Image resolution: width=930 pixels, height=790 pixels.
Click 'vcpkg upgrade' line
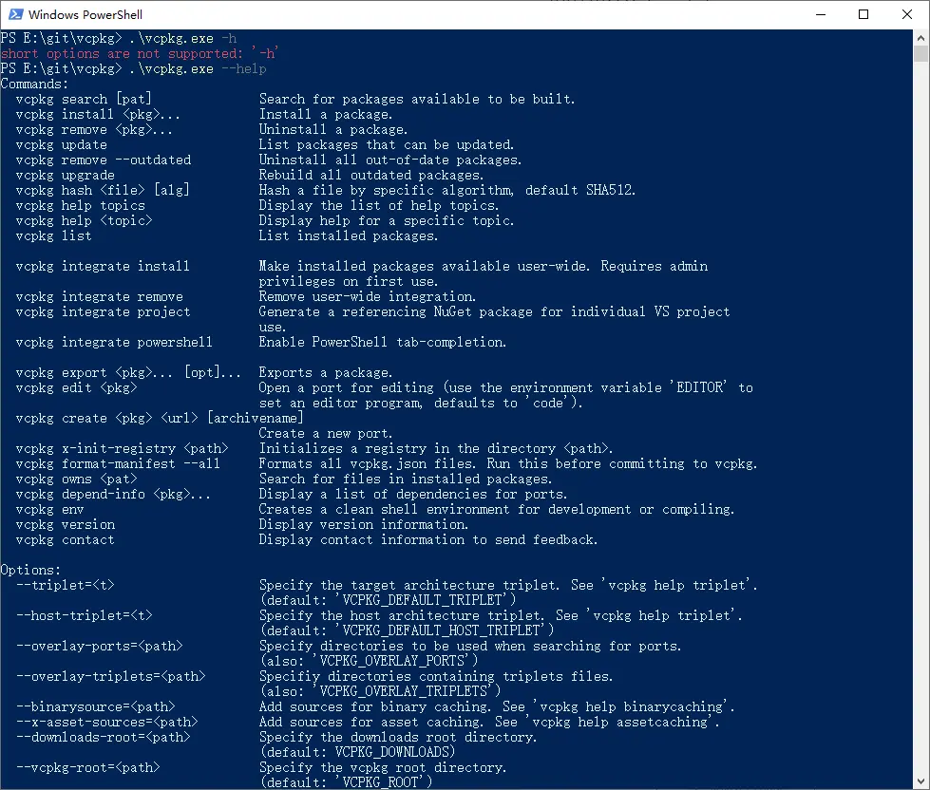click(66, 176)
